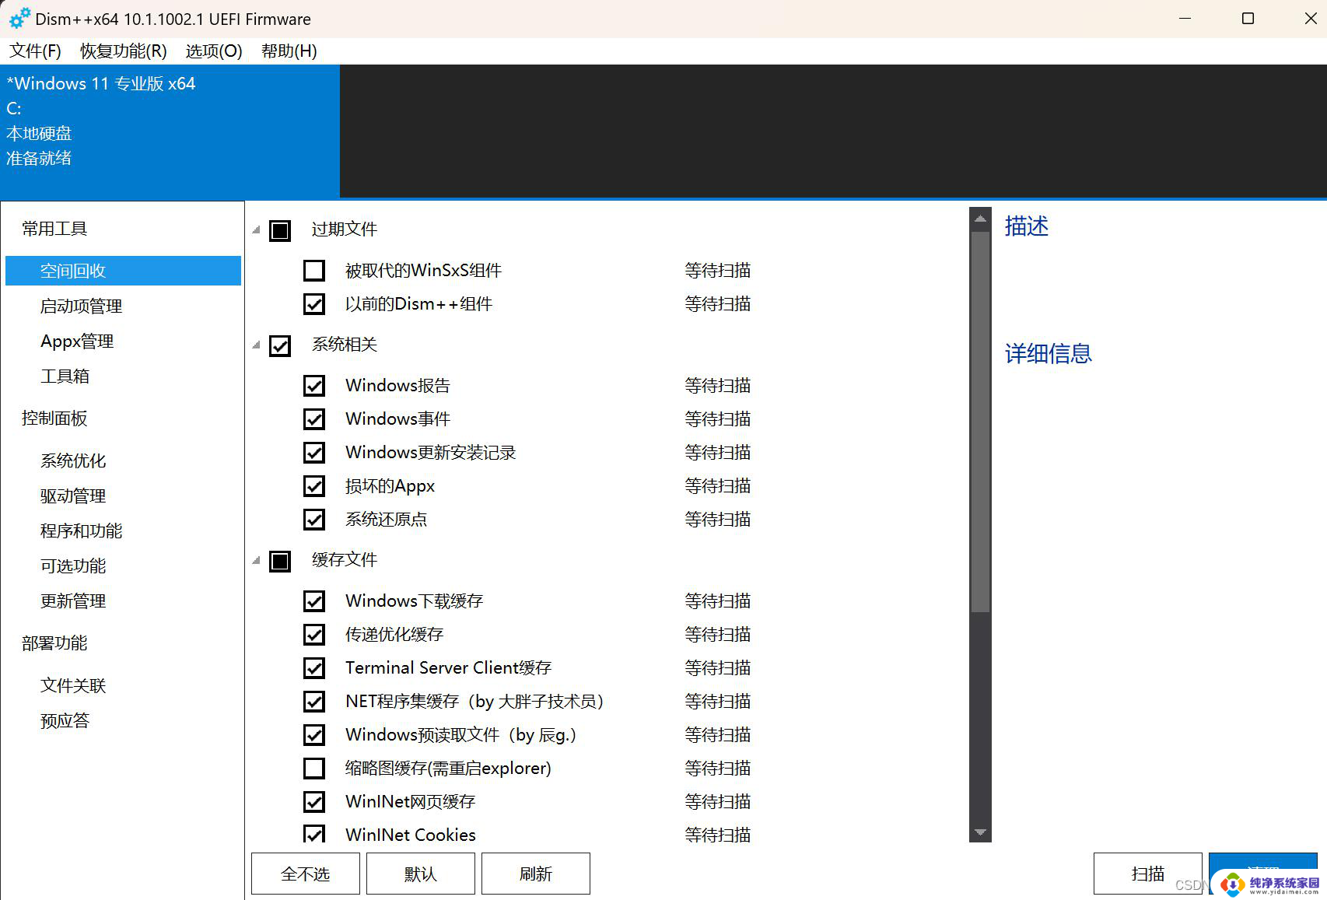The height and width of the screenshot is (900, 1327).
Task: Toggle the 系统相关 group checkbox
Action: coord(280,345)
